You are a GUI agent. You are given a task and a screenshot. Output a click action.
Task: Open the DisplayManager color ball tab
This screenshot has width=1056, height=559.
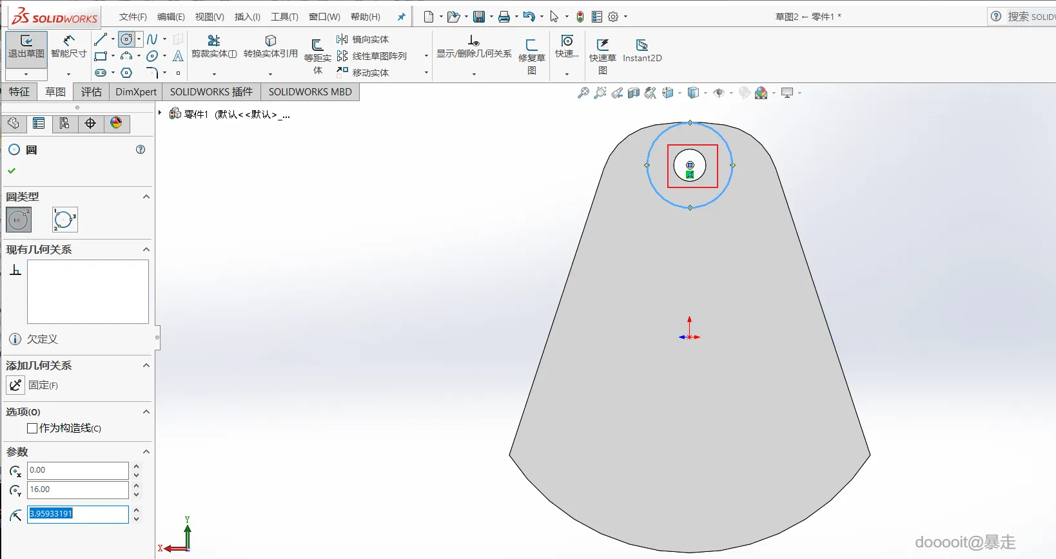(x=117, y=124)
